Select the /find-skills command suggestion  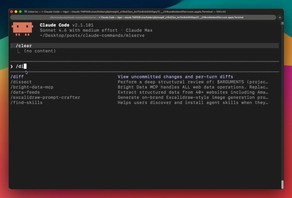pyautogui.click(x=26, y=102)
